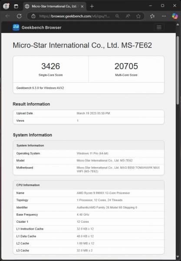Reload the Geekbench page
This screenshot has width=181, height=261.
(19, 16)
